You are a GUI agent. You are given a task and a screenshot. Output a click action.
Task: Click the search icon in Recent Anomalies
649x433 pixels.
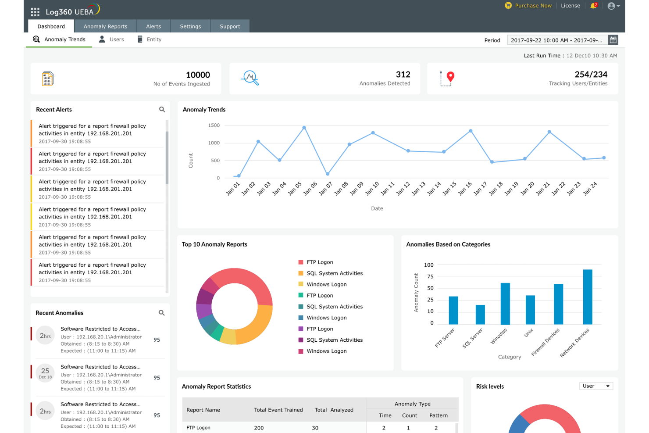161,313
